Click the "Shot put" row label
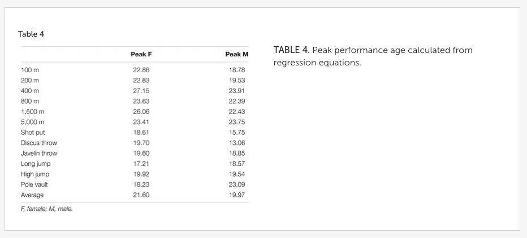The width and height of the screenshot is (527, 238). point(32,132)
